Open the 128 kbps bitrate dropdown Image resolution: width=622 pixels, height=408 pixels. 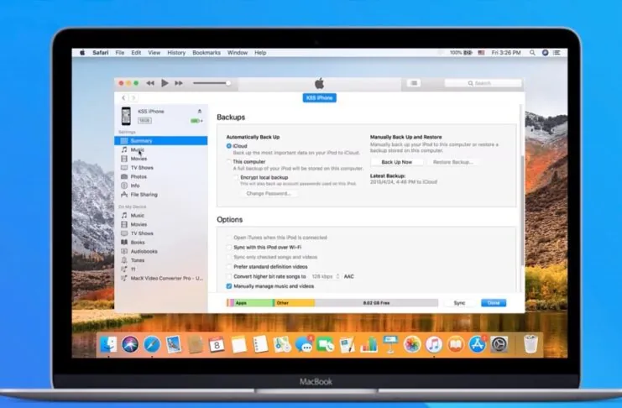pyautogui.click(x=326, y=276)
